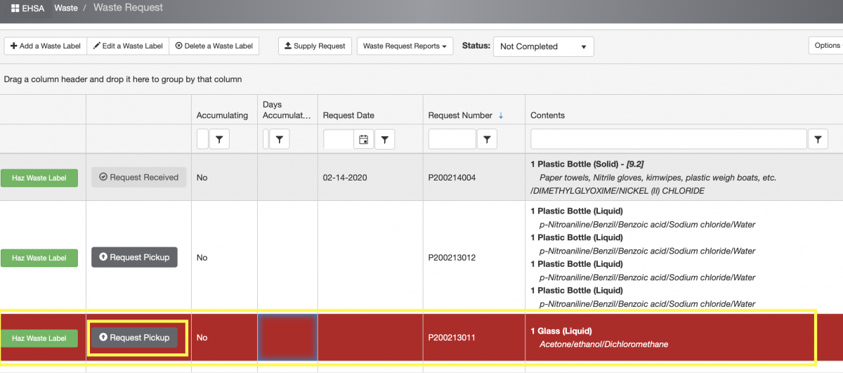This screenshot has width=843, height=373.
Task: Click filter icon beside Request Date
Action: 385,140
